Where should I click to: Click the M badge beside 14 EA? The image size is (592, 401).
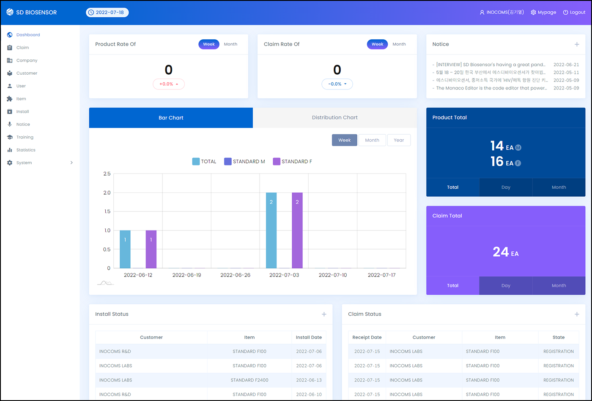(518, 148)
